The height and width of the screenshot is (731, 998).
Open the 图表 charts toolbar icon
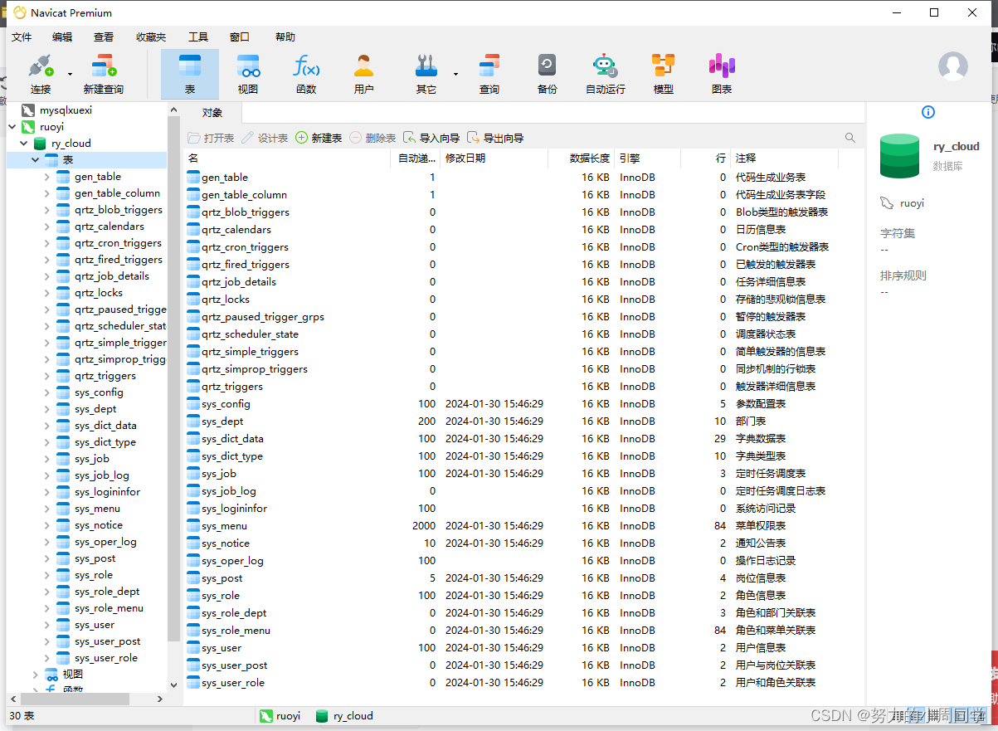tap(722, 74)
